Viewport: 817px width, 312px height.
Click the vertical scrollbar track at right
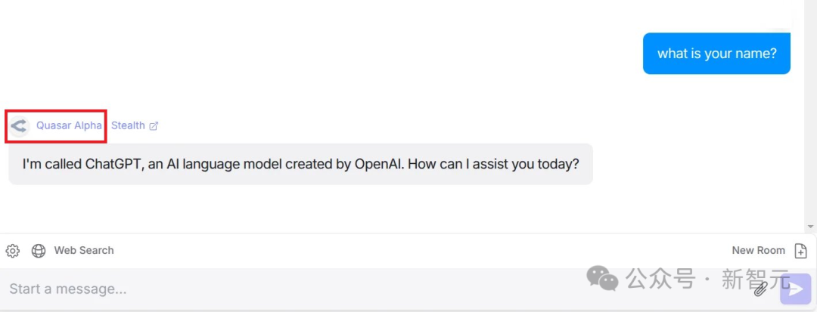pos(810,113)
